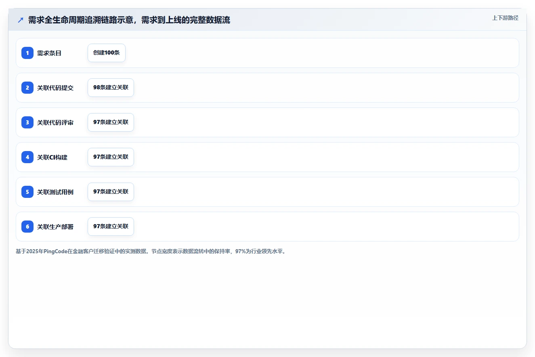Click the 关联代码评审 label
This screenshot has width=535, height=357.
(55, 123)
